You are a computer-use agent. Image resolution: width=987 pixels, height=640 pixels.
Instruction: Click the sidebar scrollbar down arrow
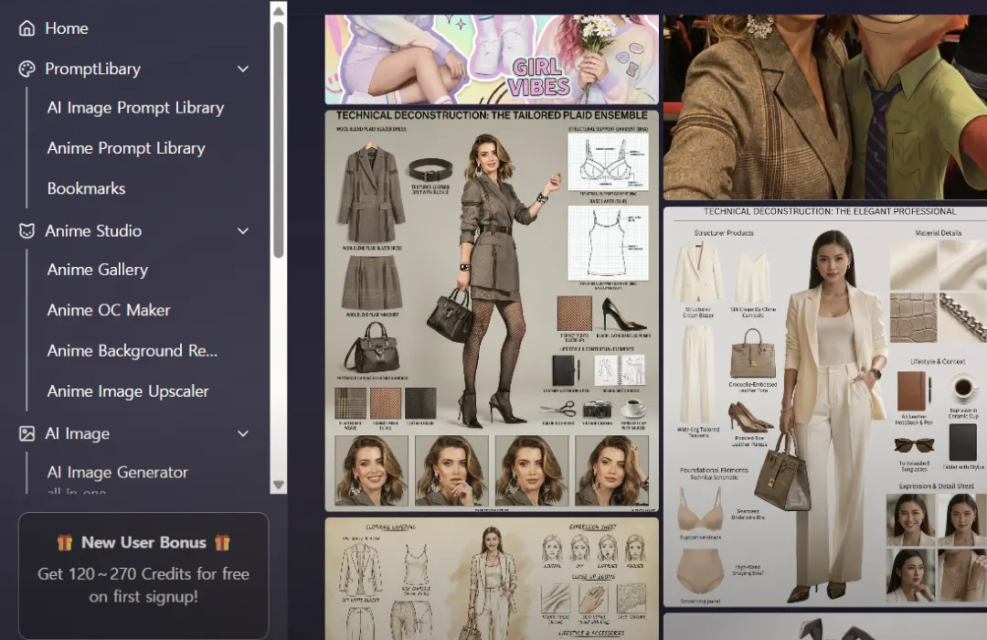(278, 485)
